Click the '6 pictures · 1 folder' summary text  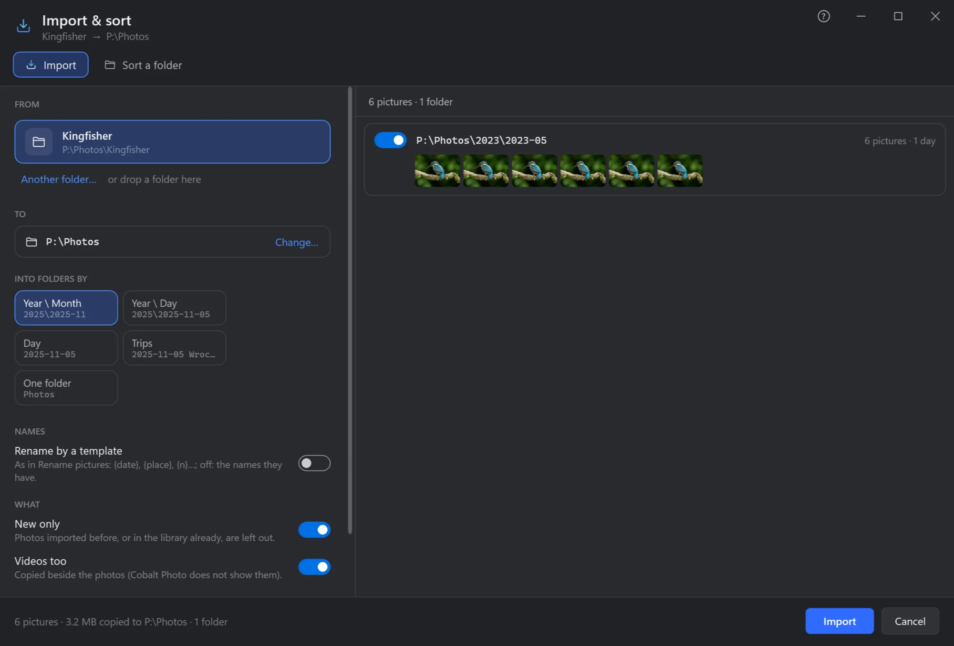click(x=410, y=102)
